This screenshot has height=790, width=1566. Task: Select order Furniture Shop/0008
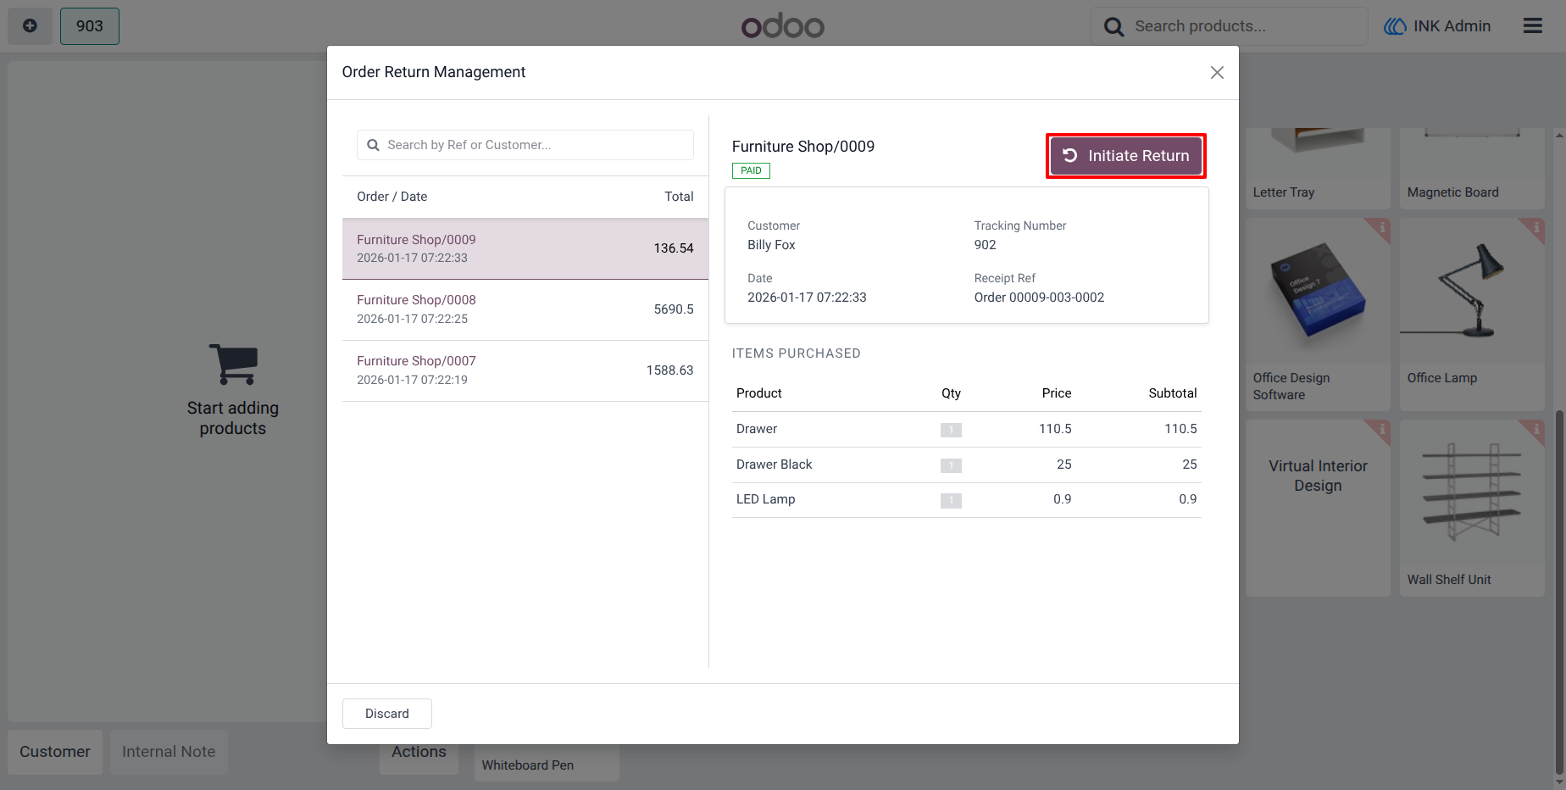point(525,309)
